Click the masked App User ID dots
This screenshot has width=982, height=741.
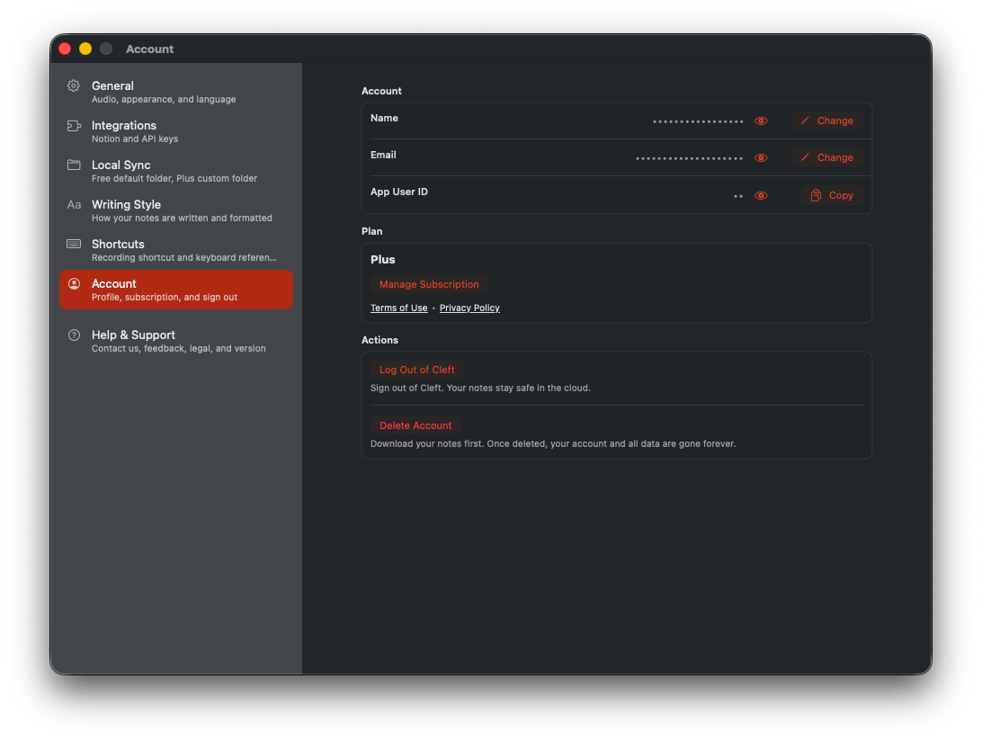pos(738,196)
